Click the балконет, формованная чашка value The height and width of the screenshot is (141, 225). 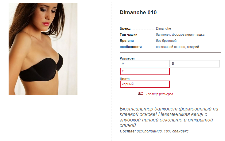click(x=180, y=35)
